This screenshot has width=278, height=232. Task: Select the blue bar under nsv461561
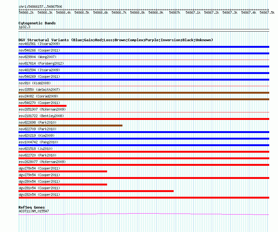pos(144,47)
